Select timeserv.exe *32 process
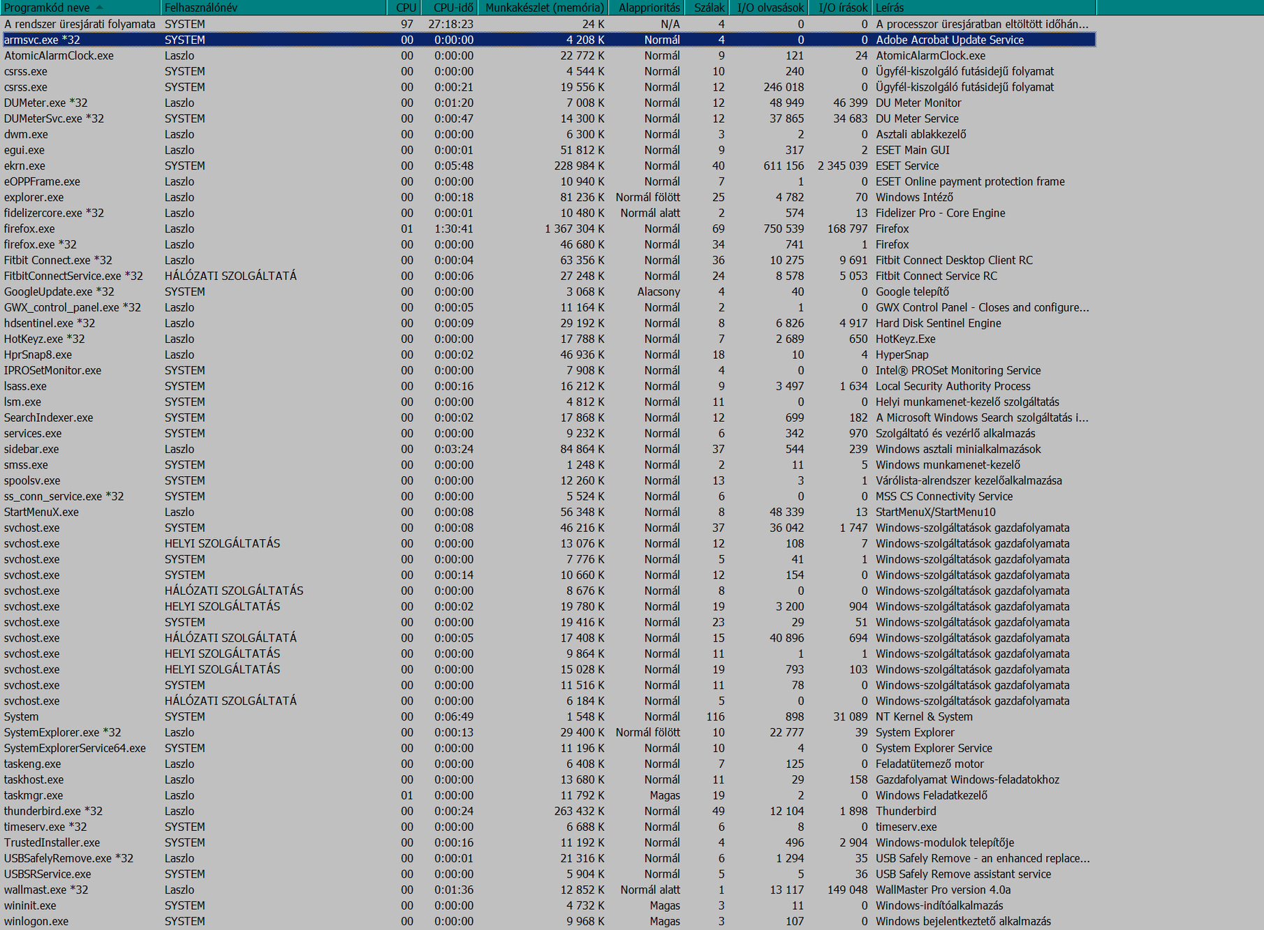1264x930 pixels. click(548, 827)
